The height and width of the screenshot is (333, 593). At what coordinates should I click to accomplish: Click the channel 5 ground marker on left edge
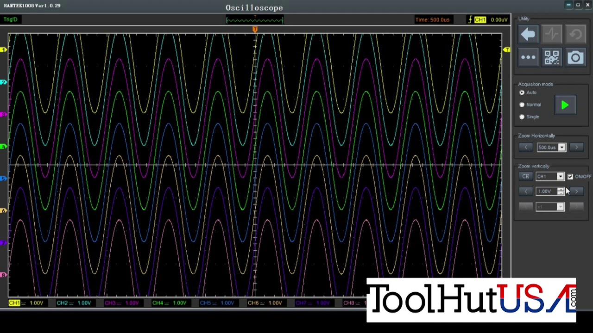tap(4, 179)
